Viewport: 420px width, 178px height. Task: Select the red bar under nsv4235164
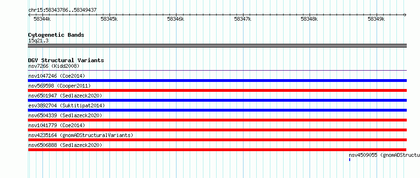tap(218, 140)
